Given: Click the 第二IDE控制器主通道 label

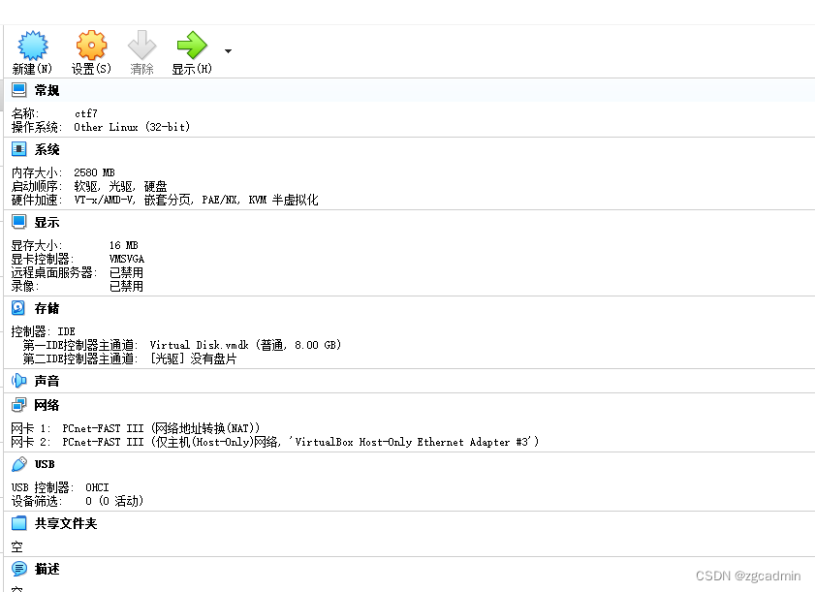Looking at the screenshot, I should pyautogui.click(x=80, y=358).
